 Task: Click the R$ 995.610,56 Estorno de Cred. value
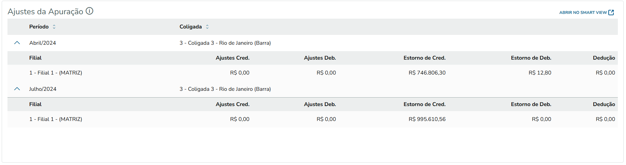click(427, 119)
